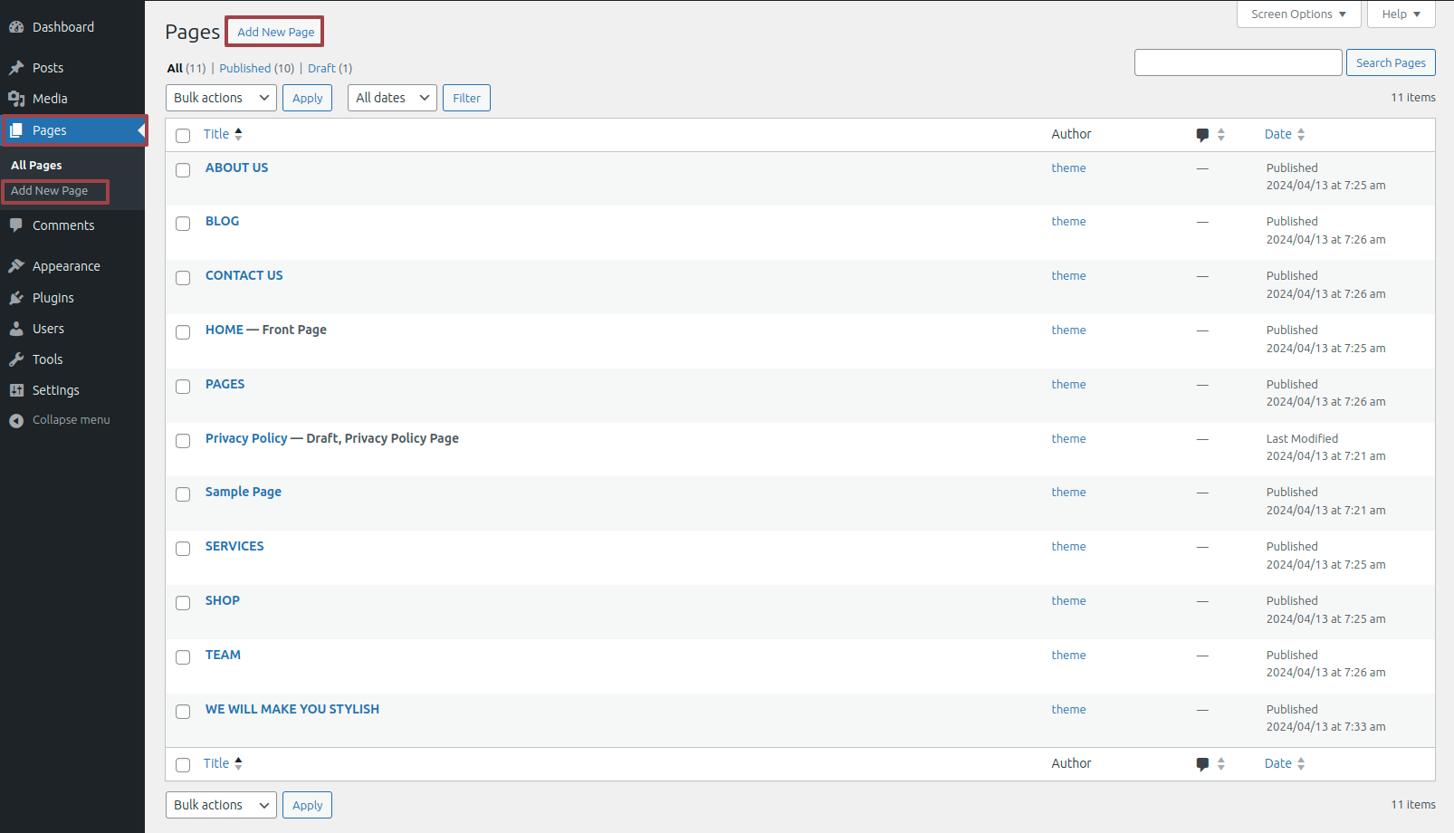Open the Dashboard gauge icon

(16, 27)
